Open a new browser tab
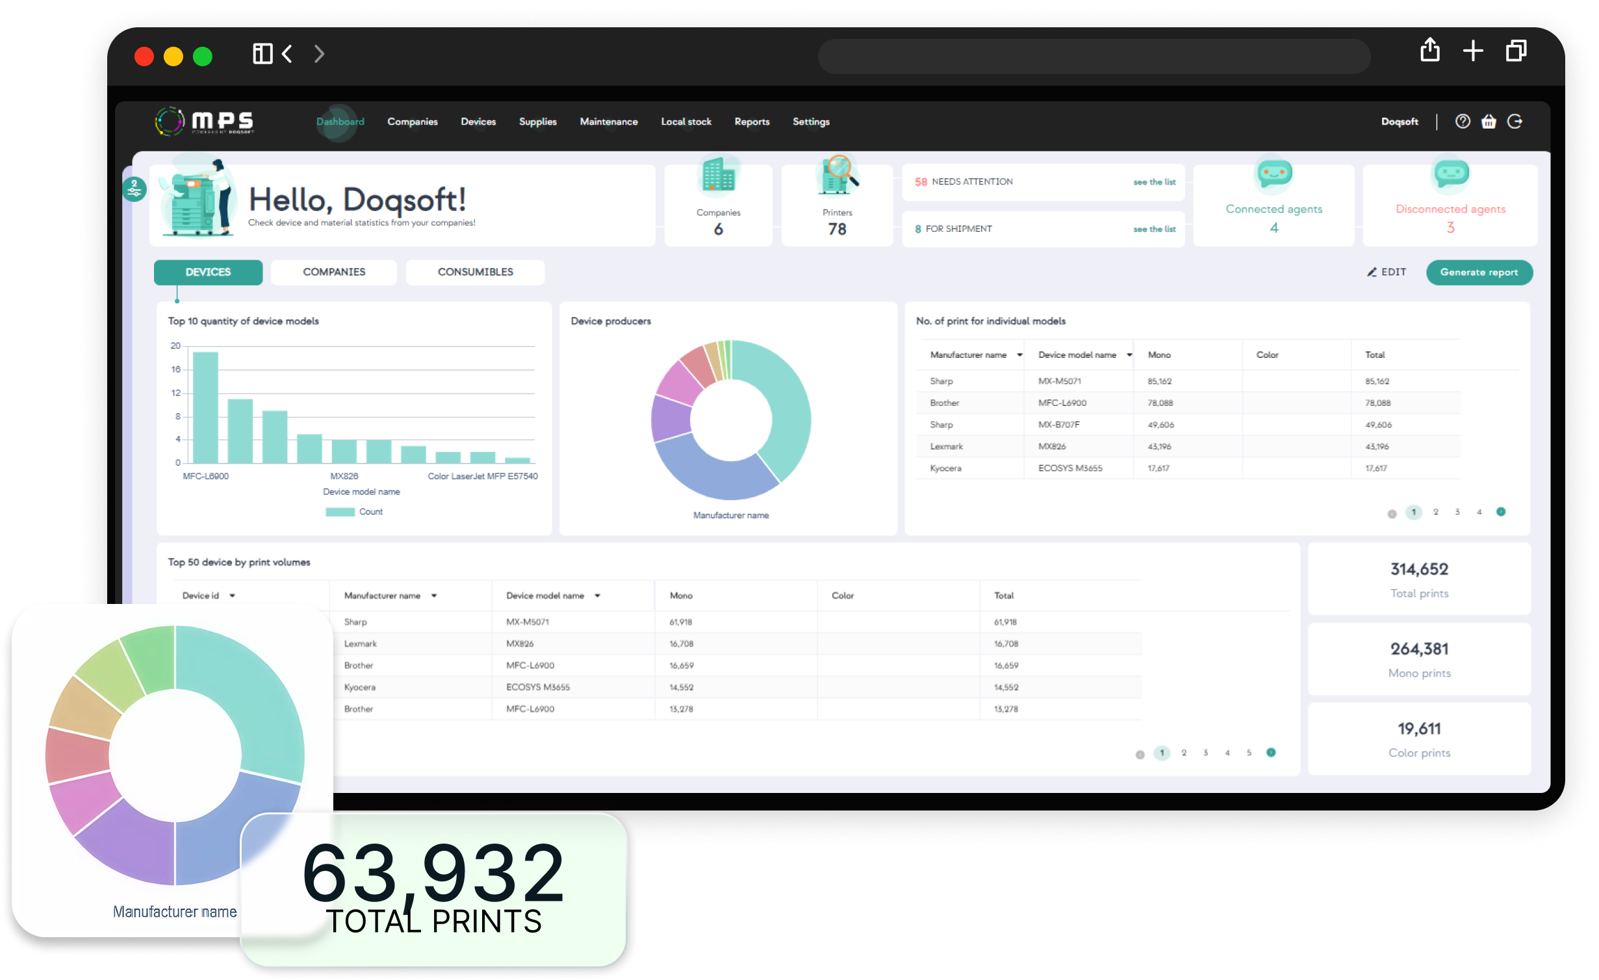The width and height of the screenshot is (1599, 980). point(1473,51)
